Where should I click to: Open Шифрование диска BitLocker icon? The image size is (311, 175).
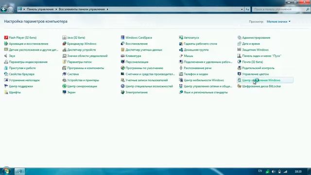click(239, 86)
